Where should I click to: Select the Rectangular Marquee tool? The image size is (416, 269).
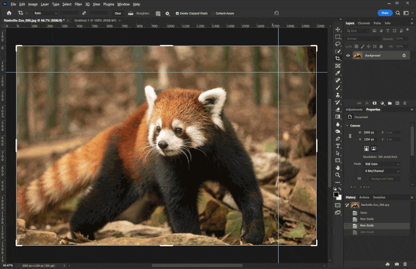point(337,37)
